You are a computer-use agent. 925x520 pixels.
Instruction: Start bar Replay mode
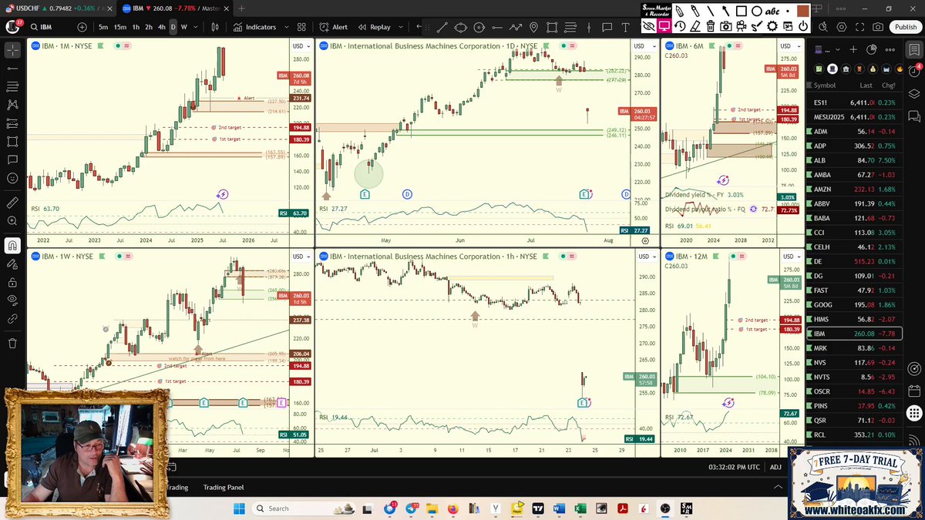(x=373, y=27)
